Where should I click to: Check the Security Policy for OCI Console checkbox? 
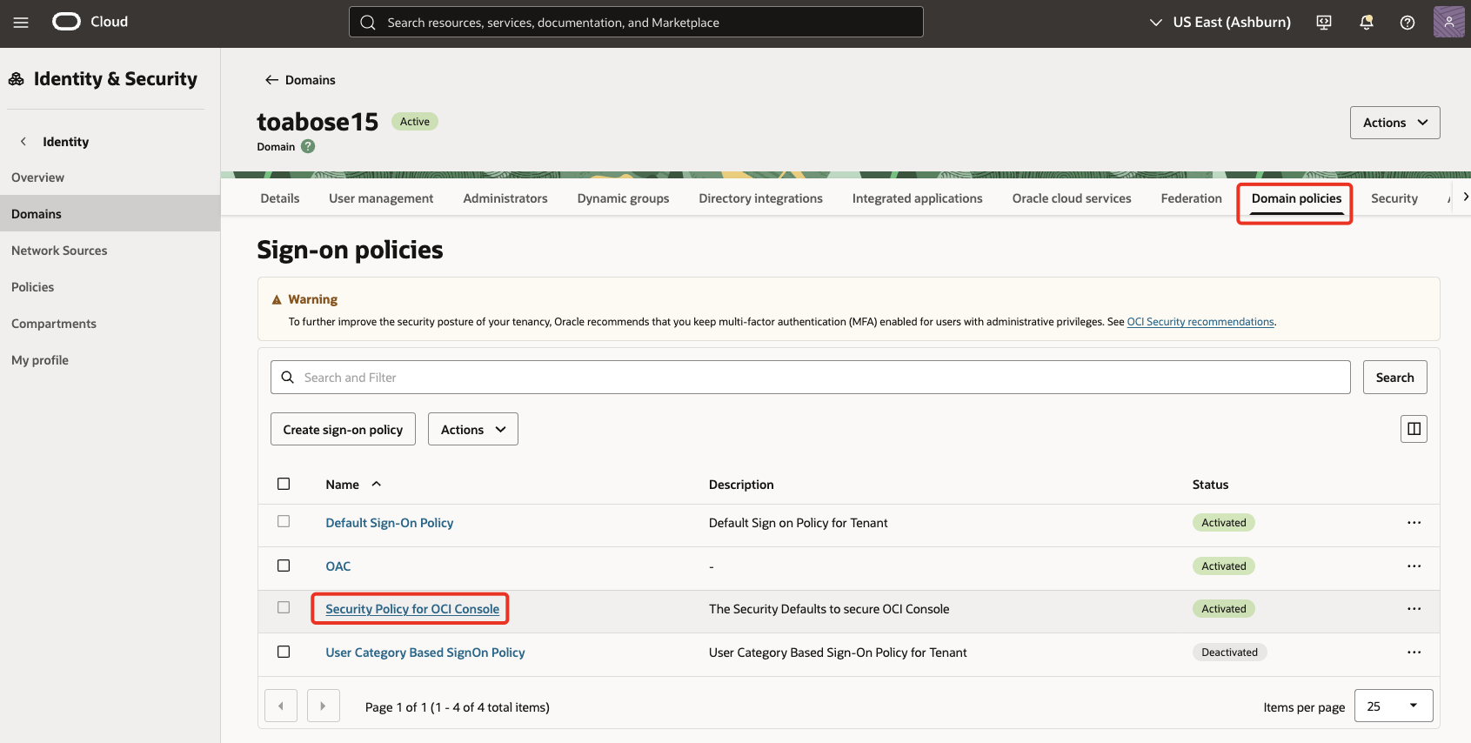pyautogui.click(x=284, y=607)
